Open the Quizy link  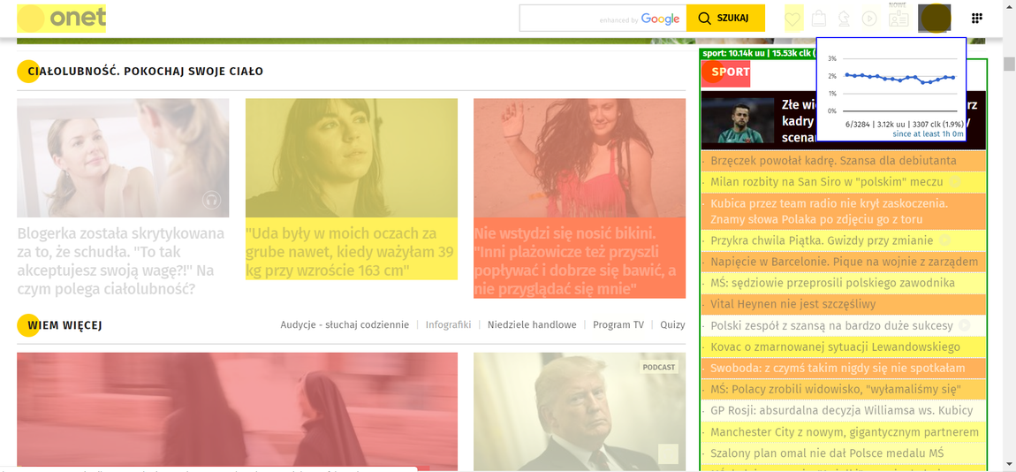click(x=672, y=324)
